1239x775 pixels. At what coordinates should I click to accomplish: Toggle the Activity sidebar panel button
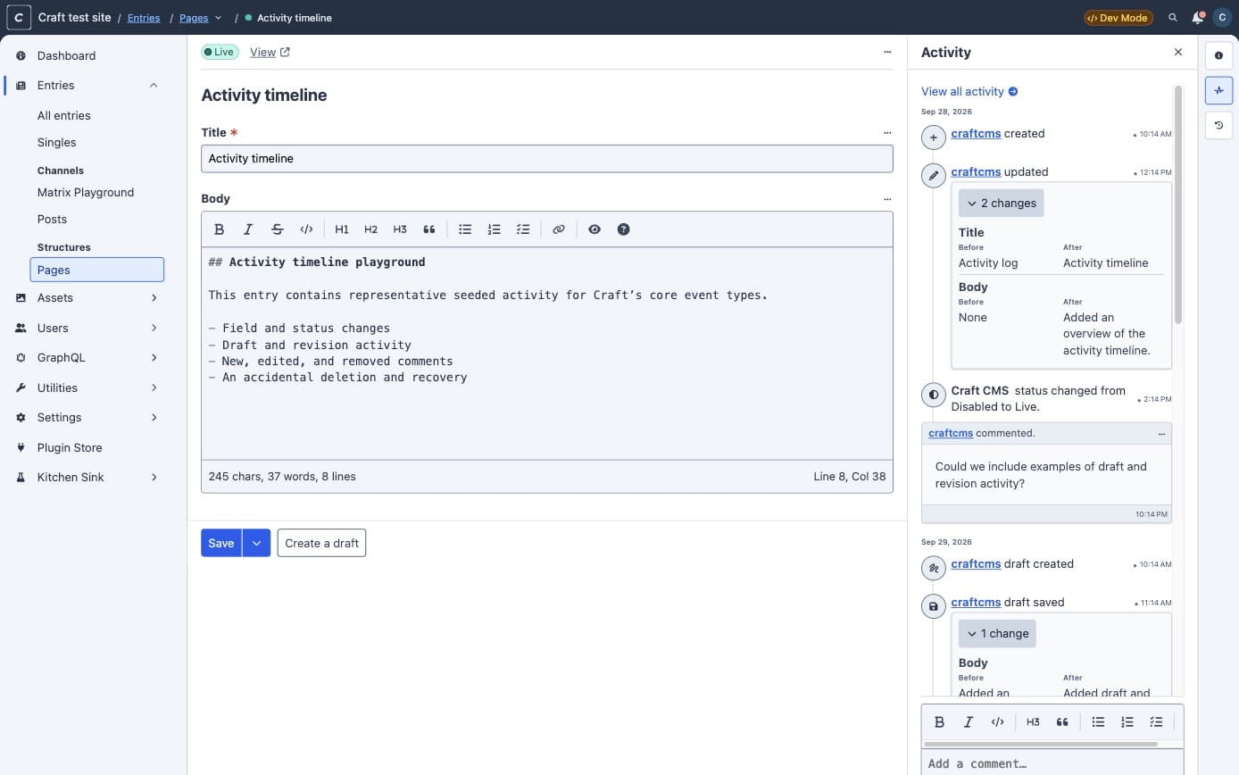tap(1219, 90)
